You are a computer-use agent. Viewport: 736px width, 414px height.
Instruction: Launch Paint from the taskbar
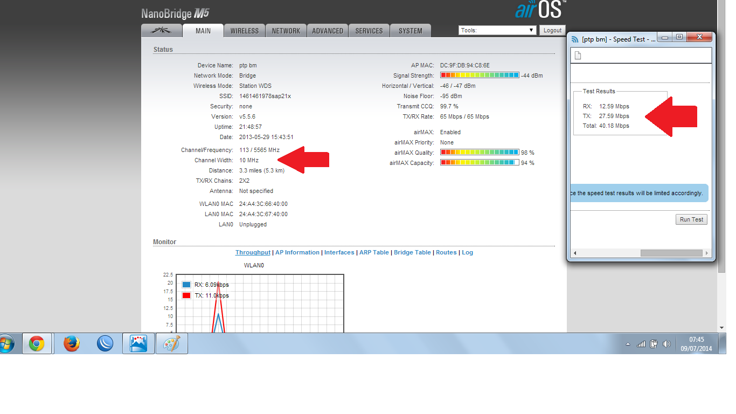(x=172, y=343)
